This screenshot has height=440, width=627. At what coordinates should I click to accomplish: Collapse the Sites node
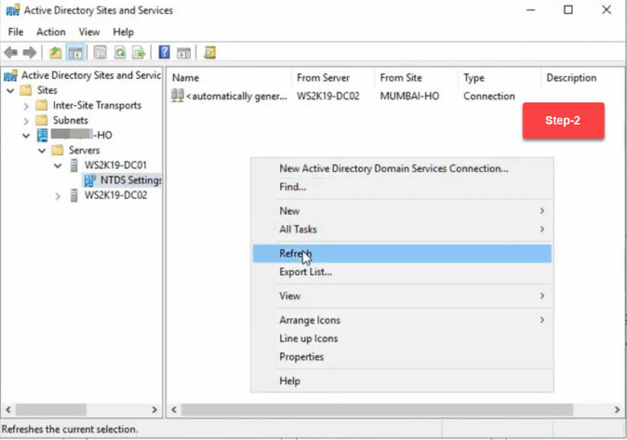(10, 91)
